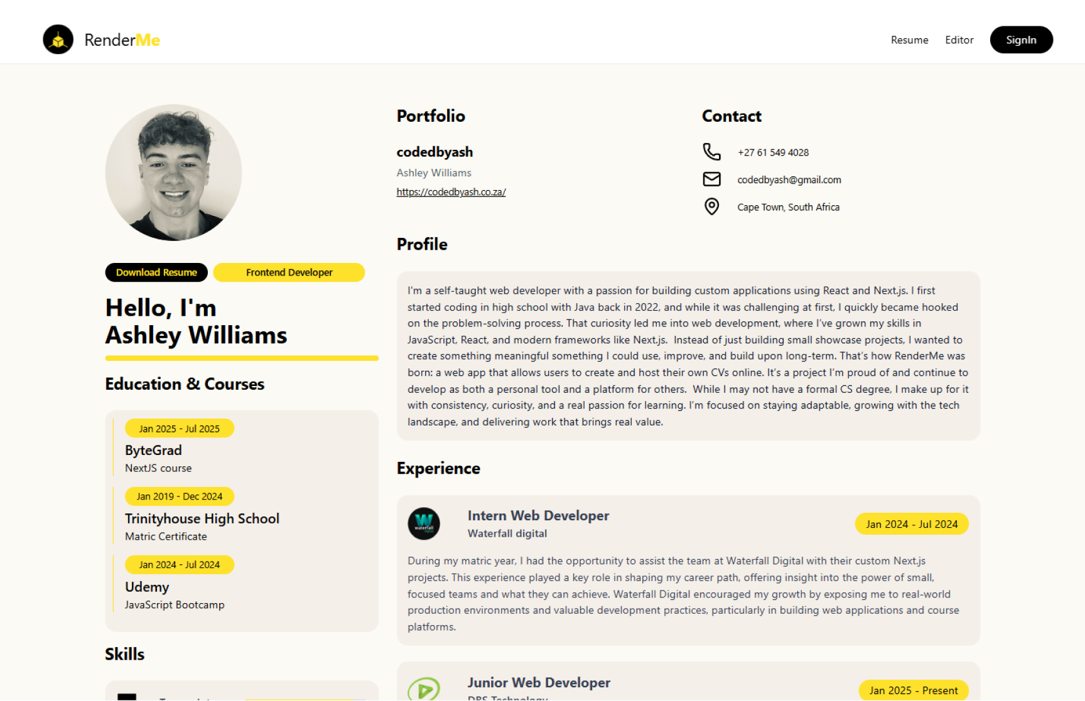
Task: Click the ByteGrad education entry
Action: click(153, 451)
